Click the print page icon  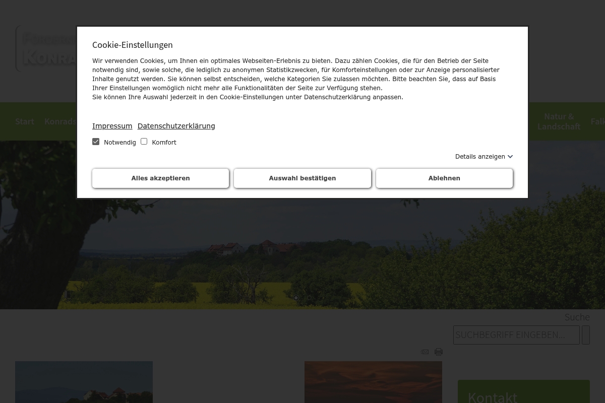(439, 352)
